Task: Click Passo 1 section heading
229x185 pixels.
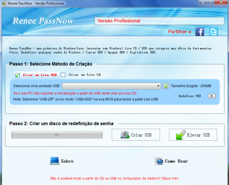Action: 51,64
